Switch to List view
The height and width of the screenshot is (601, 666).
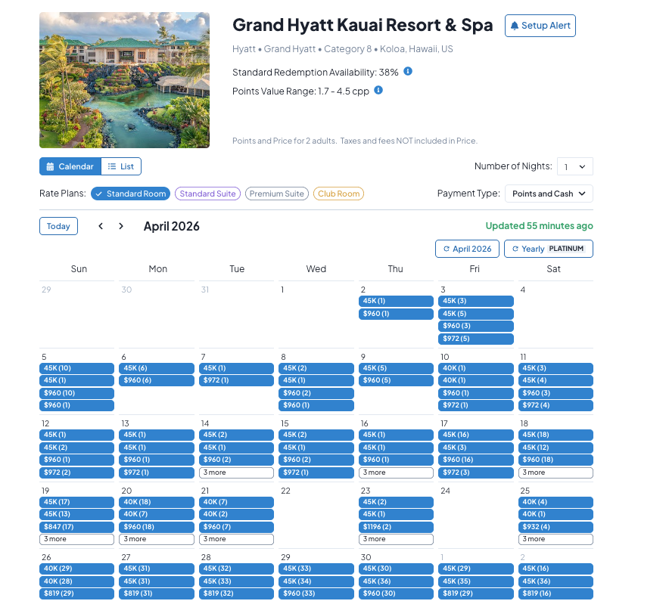pos(121,166)
